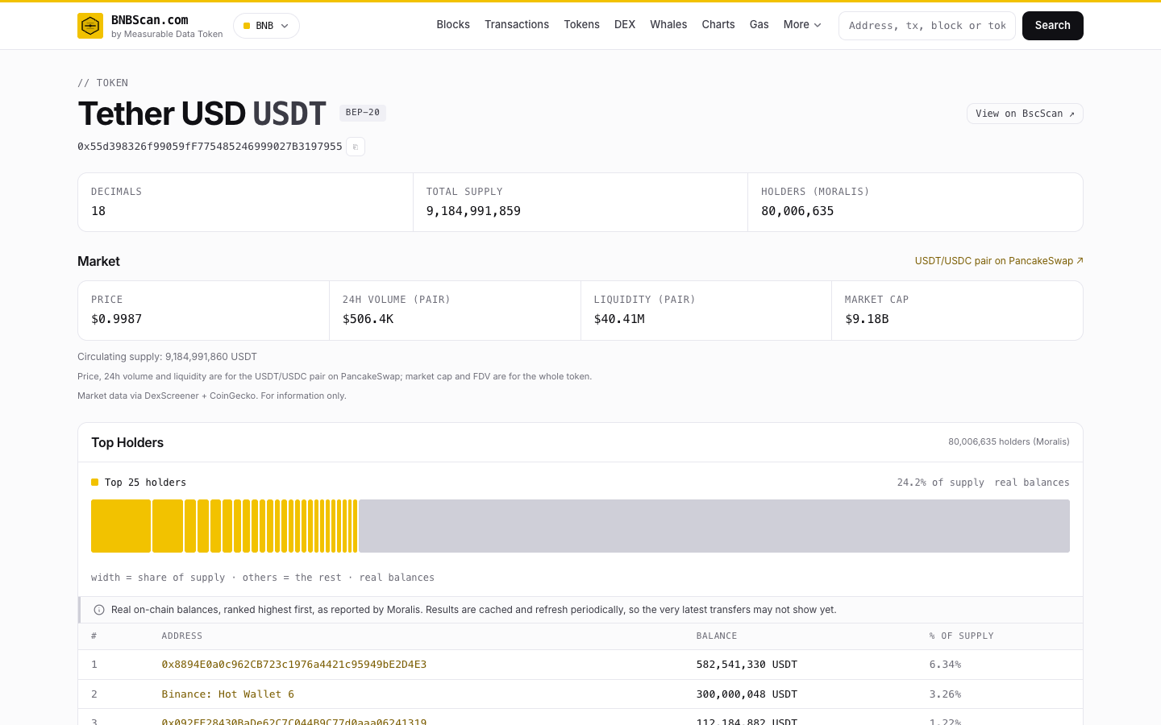
Task: Click holders count 80,006,635
Action: (x=797, y=211)
